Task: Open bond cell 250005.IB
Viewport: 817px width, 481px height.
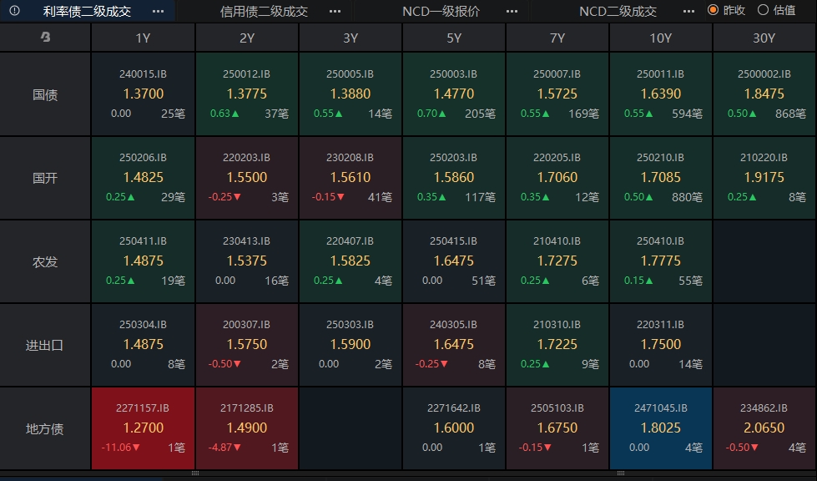Action: pyautogui.click(x=351, y=94)
